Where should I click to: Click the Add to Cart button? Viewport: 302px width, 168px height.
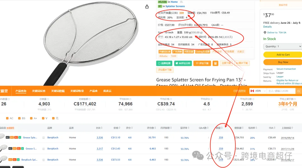click(x=282, y=55)
